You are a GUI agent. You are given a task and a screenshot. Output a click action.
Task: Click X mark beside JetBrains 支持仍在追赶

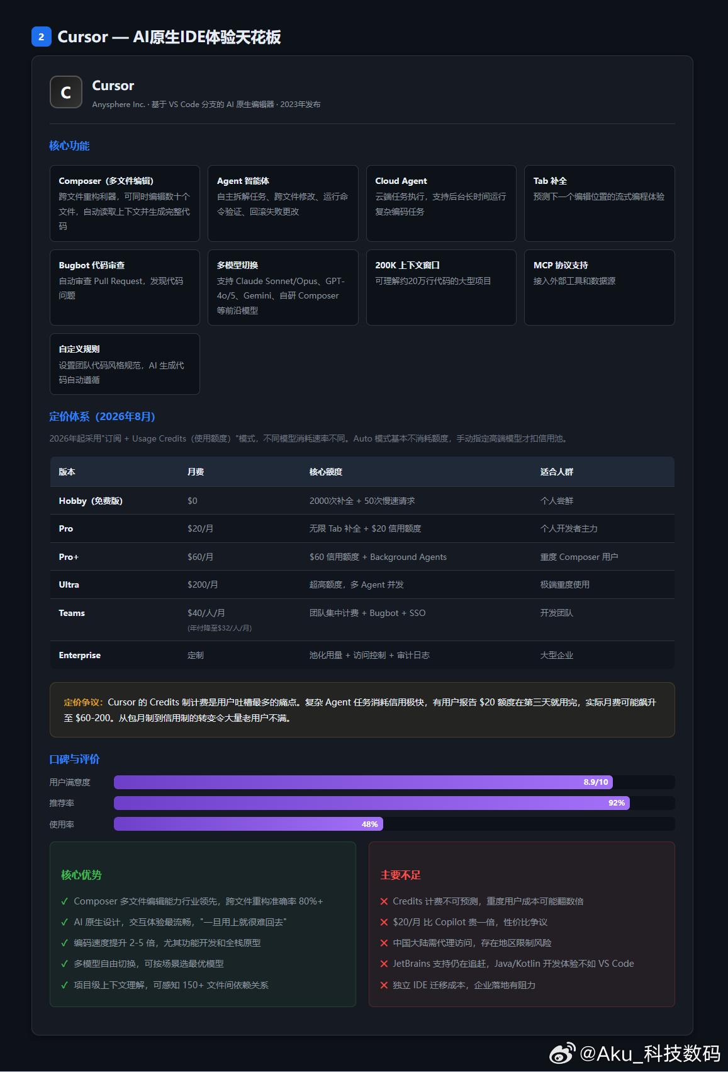point(384,964)
